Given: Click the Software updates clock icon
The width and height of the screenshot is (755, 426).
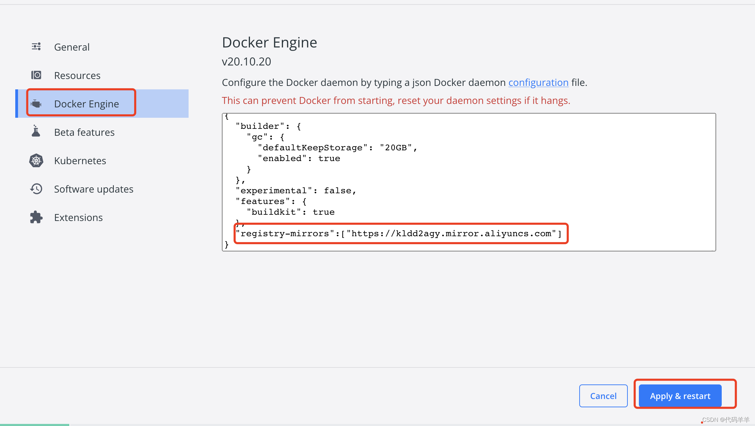Looking at the screenshot, I should [x=36, y=189].
